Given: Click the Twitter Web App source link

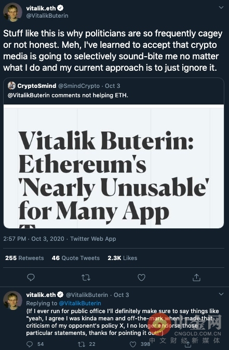Looking at the screenshot, I should (x=93, y=239).
